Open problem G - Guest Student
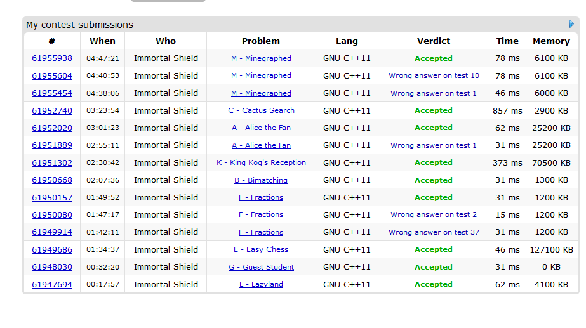This screenshot has width=586, height=328. coord(261,267)
